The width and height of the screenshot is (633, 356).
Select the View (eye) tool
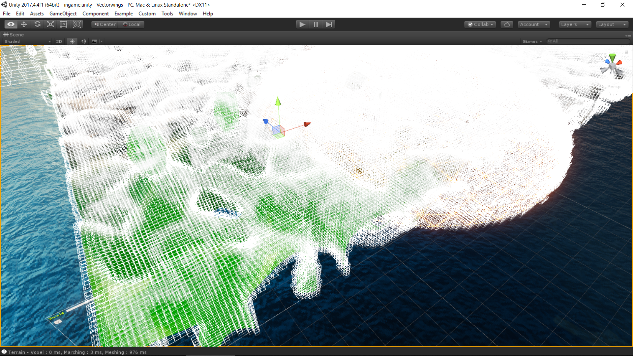tap(11, 24)
